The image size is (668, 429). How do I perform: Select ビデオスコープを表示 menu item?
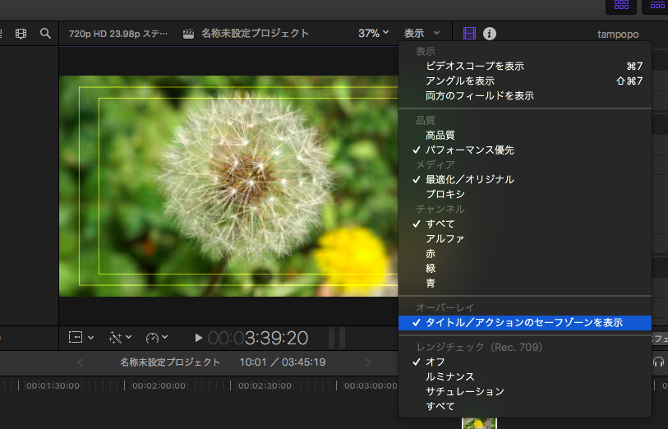pyautogui.click(x=474, y=66)
